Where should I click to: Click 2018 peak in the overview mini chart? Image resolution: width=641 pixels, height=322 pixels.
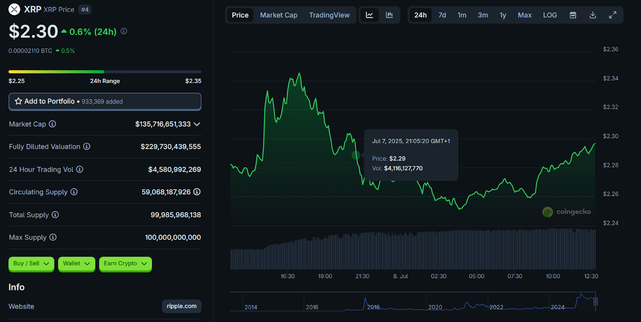pos(365,299)
